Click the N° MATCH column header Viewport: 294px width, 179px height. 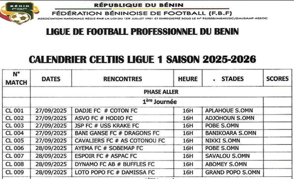pos(16,78)
